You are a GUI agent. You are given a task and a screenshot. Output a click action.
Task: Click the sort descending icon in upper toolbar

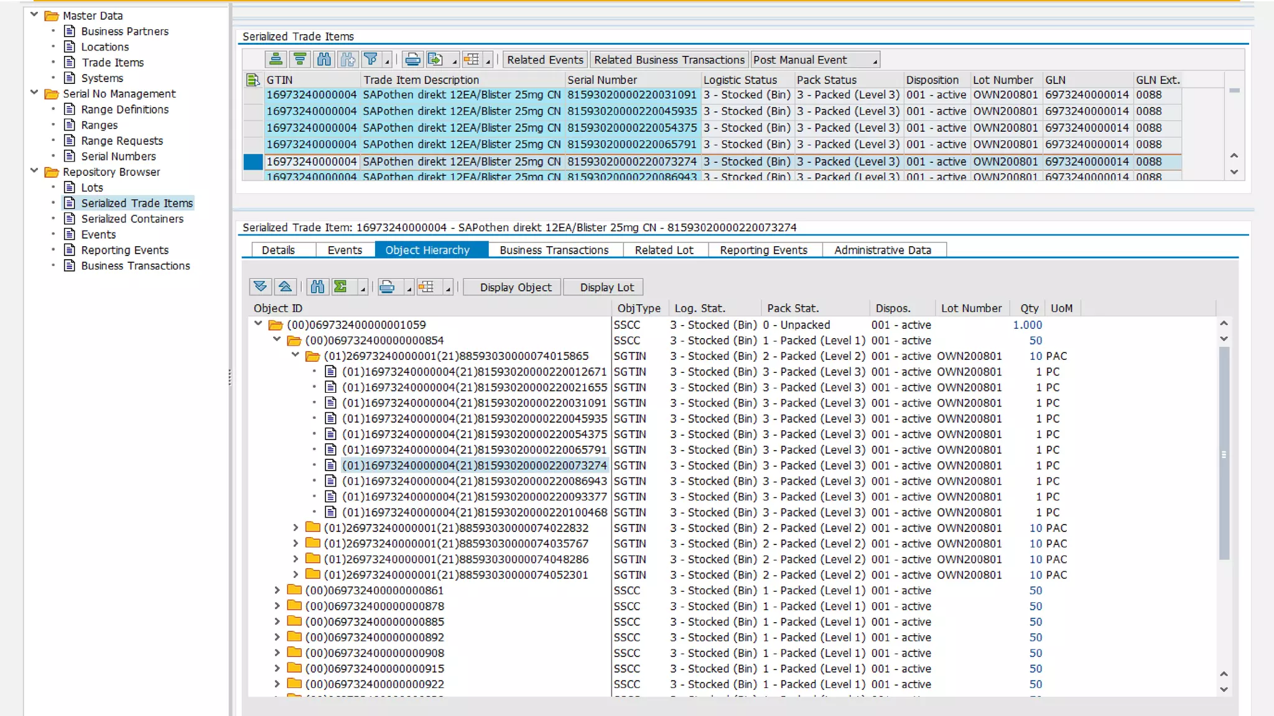tap(300, 60)
